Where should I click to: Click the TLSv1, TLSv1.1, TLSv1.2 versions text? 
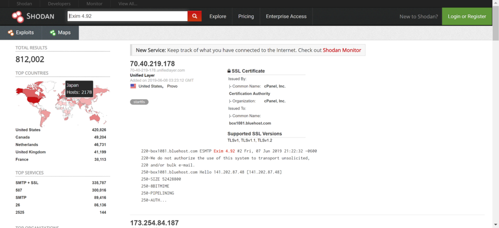(x=250, y=140)
